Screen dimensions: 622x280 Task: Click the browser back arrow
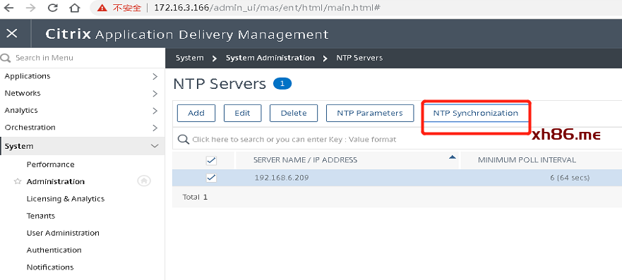coord(8,8)
